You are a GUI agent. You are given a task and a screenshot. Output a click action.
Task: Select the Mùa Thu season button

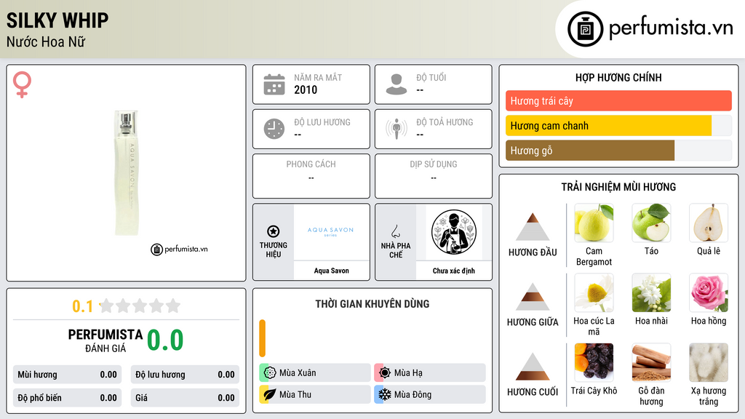click(x=315, y=394)
